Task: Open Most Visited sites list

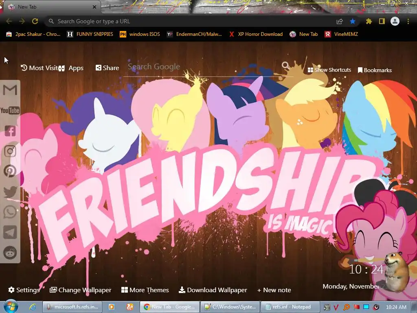Action: click(x=39, y=68)
